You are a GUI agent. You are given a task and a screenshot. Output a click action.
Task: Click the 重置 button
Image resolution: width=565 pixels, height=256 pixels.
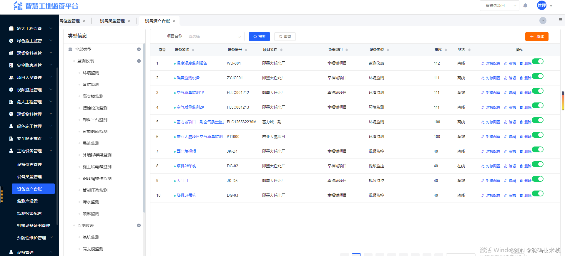coord(285,36)
